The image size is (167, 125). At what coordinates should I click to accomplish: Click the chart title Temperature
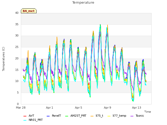(x=83, y=3)
